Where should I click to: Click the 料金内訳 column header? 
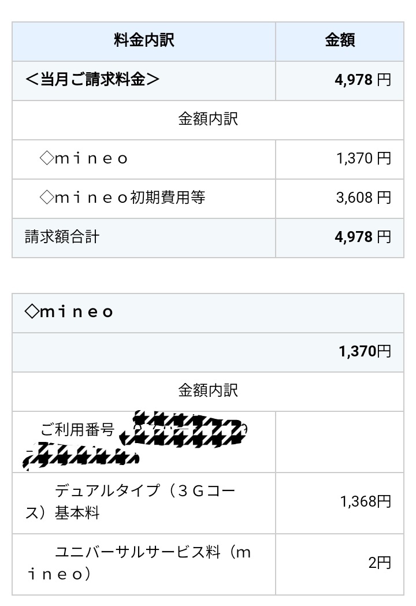pos(144,41)
